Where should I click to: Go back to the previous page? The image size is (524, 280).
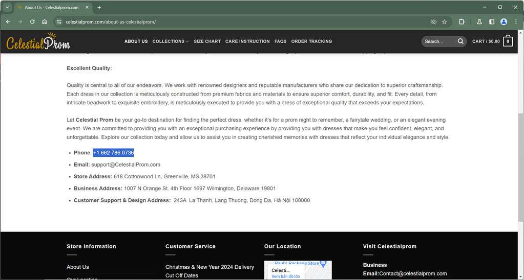[8, 21]
